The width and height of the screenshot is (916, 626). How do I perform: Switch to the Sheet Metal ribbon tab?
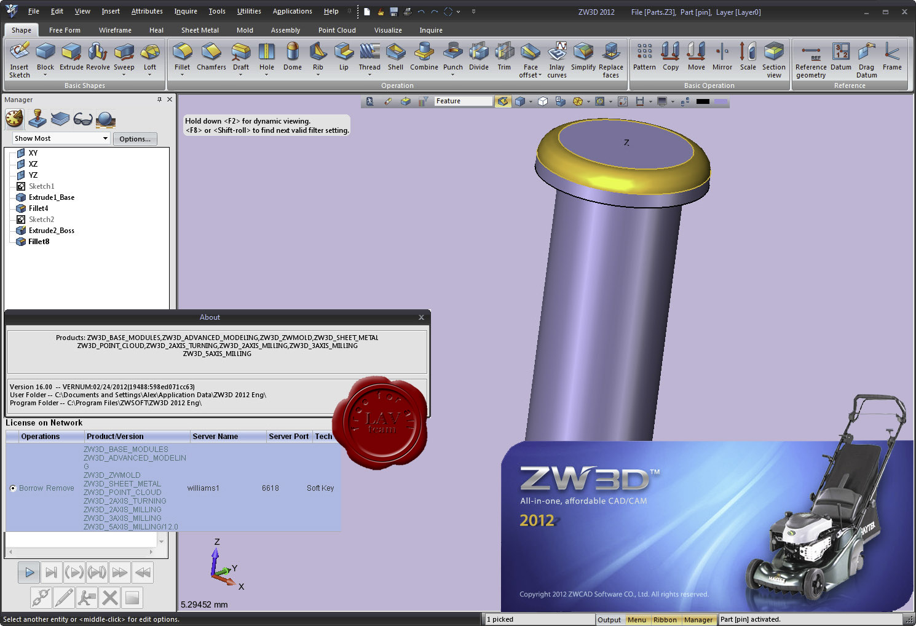tap(200, 30)
